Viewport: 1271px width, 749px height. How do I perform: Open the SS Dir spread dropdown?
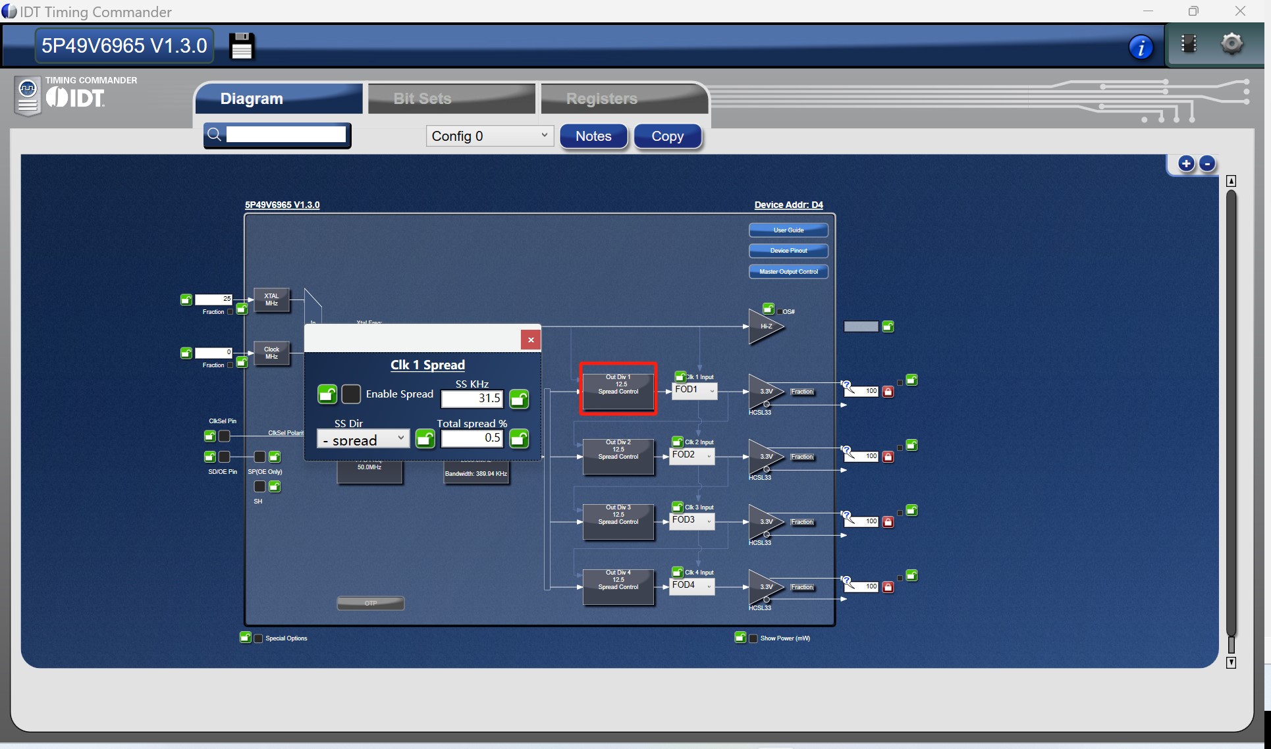[363, 439]
